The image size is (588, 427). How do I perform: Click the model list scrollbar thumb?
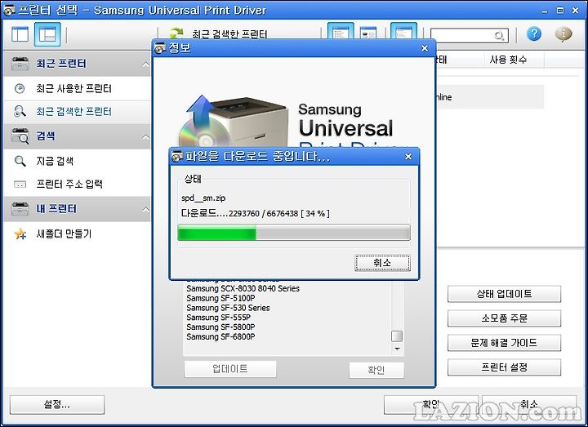[x=397, y=336]
